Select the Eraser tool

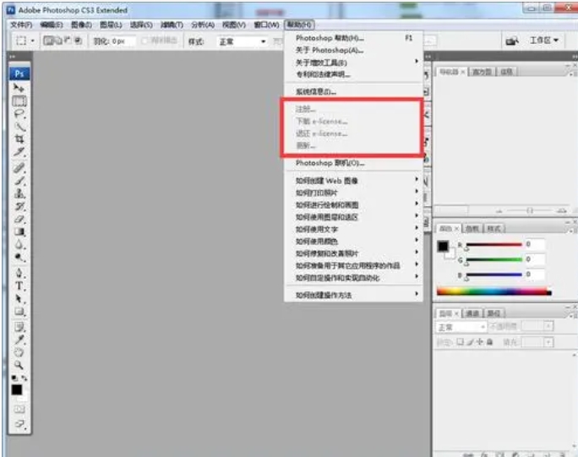(x=19, y=219)
